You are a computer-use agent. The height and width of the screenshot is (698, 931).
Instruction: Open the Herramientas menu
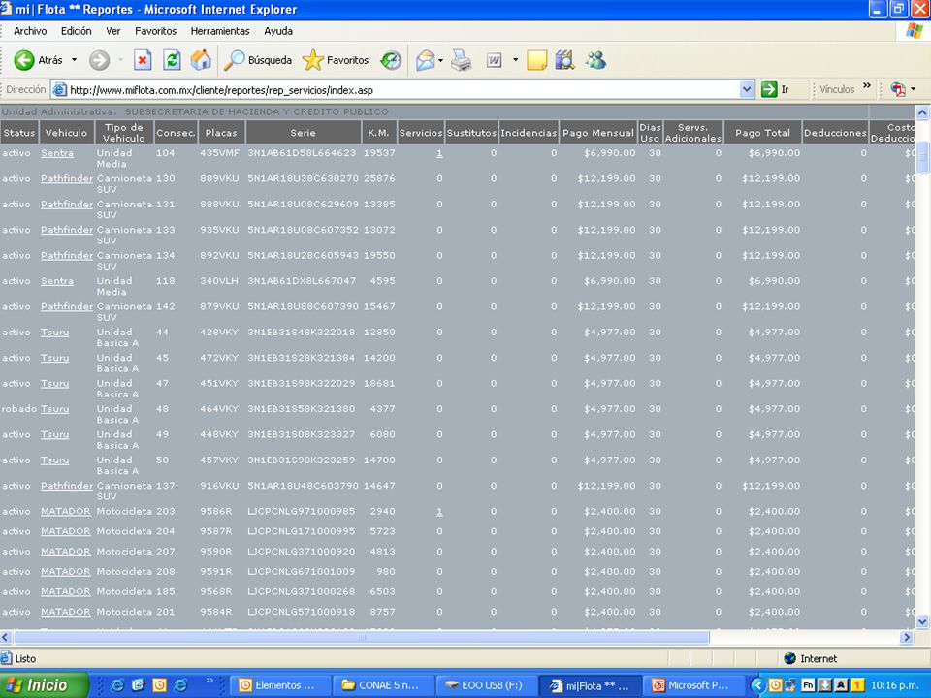coord(220,31)
